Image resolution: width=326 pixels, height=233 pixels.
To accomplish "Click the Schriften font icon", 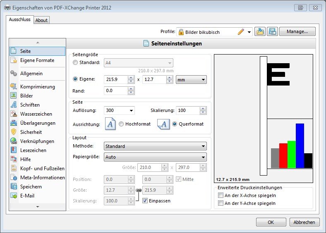I will click(13, 105).
